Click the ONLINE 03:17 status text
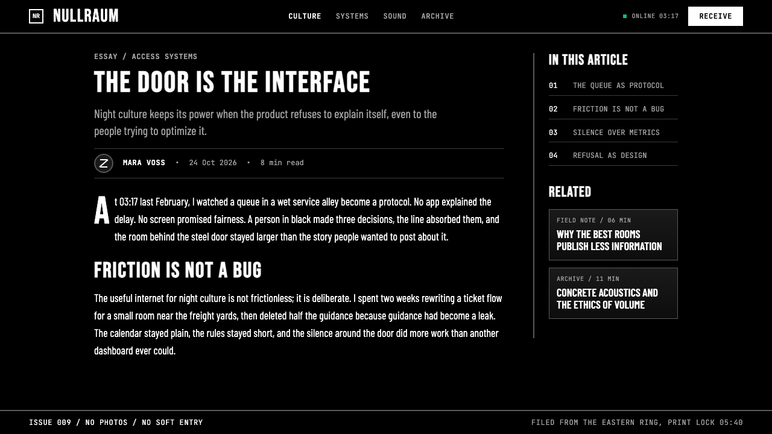Image resolution: width=772 pixels, height=434 pixels. (x=655, y=16)
